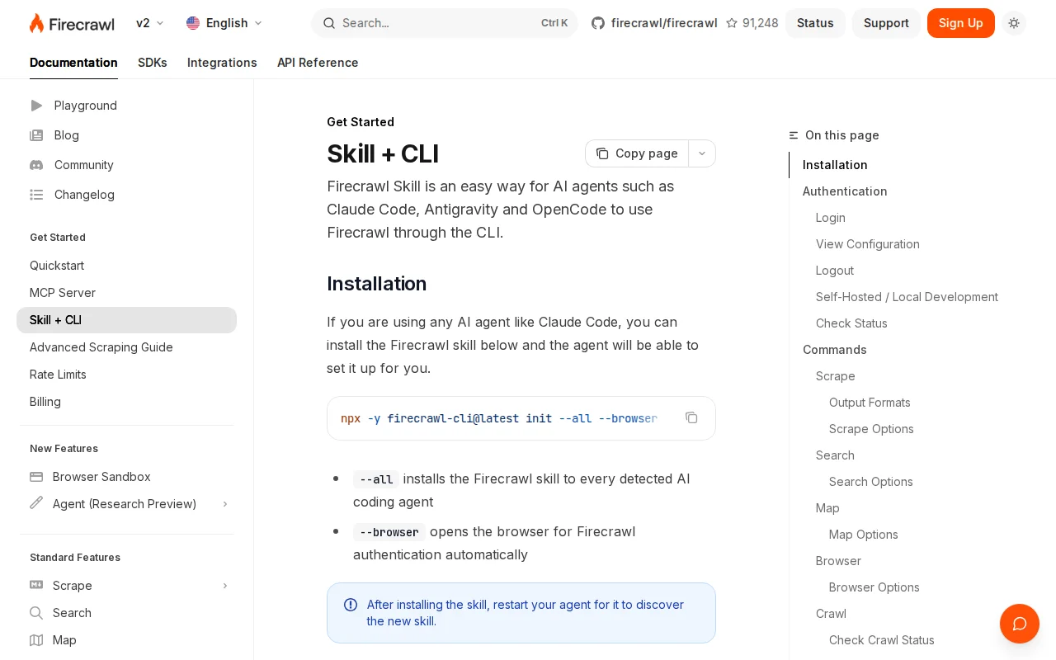Click the Ctrl K shortcut badge
The width and height of the screenshot is (1056, 660).
tap(554, 23)
